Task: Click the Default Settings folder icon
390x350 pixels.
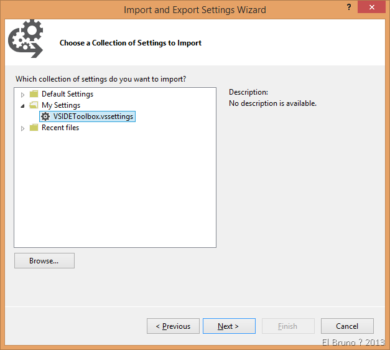Action: point(34,94)
